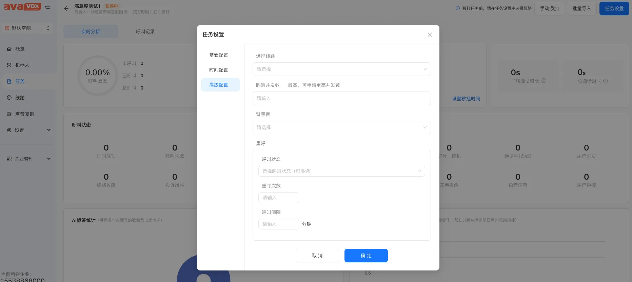Viewport: 632px width, 282px height.
Task: Click the info icon next to 平均通话时长
Action: click(x=544, y=81)
